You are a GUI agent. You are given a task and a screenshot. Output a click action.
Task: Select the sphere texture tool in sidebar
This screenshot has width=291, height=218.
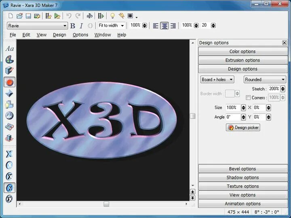click(x=9, y=115)
